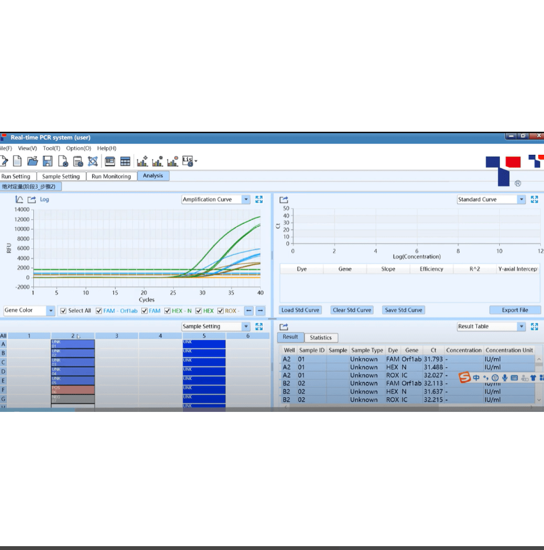Maximize the Standard Curve panel

[534, 200]
